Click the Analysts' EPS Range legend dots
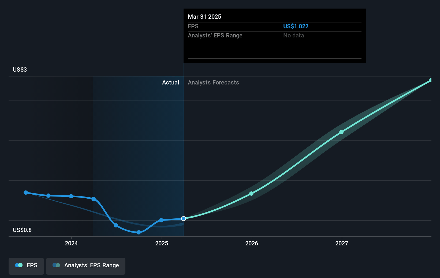The height and width of the screenshot is (278, 440). 56,265
